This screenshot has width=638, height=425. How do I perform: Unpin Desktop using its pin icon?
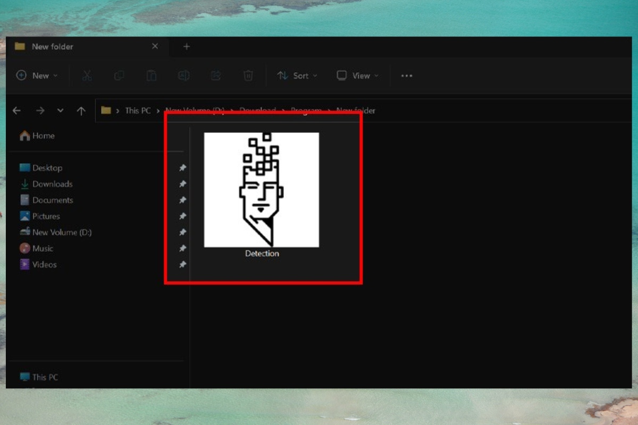click(182, 168)
